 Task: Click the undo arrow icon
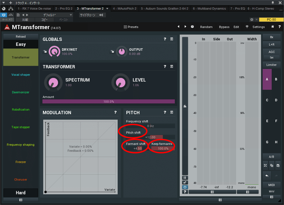tap(267, 176)
